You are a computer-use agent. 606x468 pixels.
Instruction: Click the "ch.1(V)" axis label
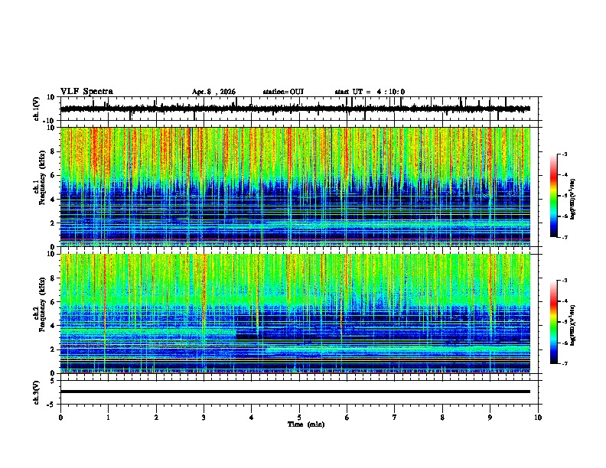click(37, 109)
